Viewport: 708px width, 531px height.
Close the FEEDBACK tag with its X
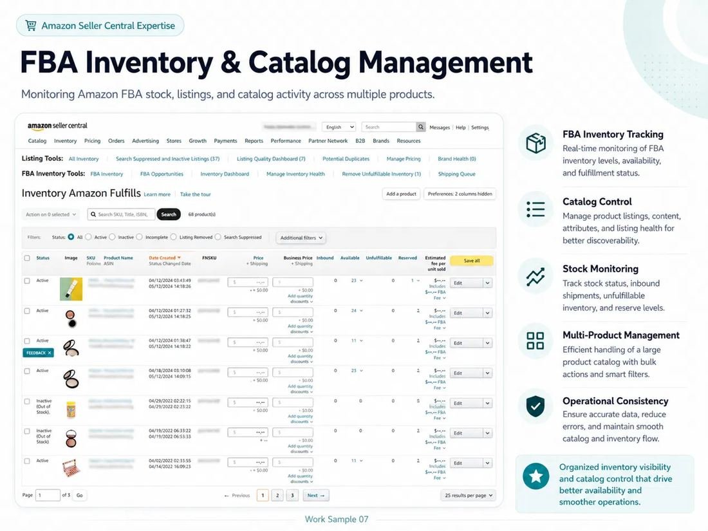(x=50, y=353)
